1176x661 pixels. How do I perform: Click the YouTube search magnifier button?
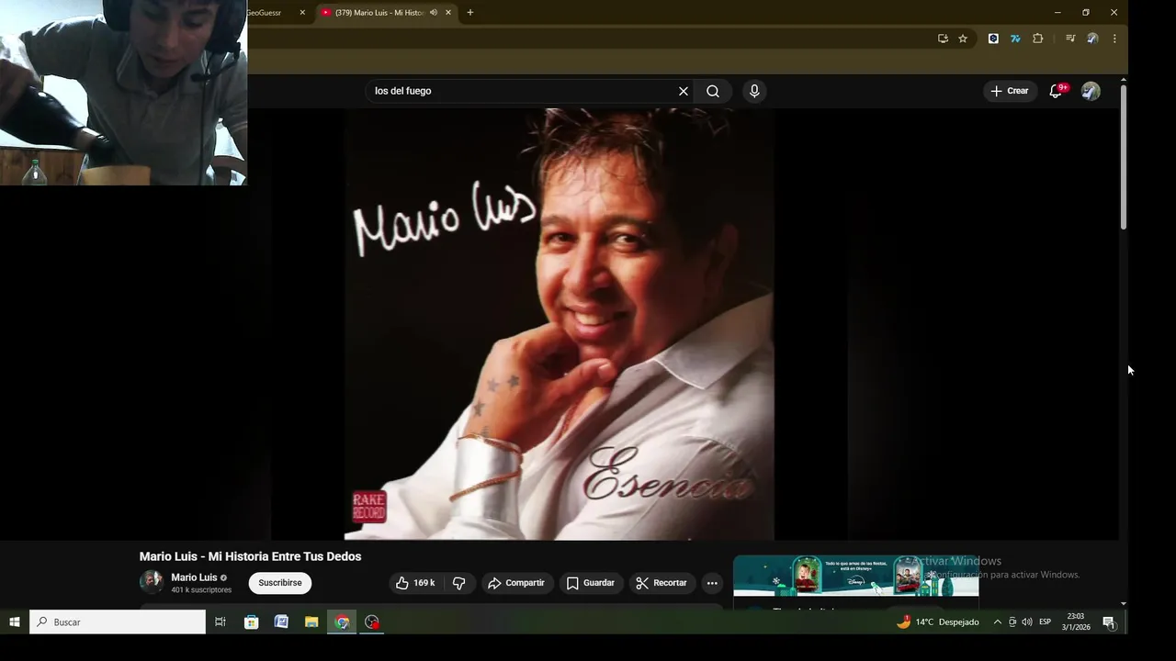click(x=713, y=91)
